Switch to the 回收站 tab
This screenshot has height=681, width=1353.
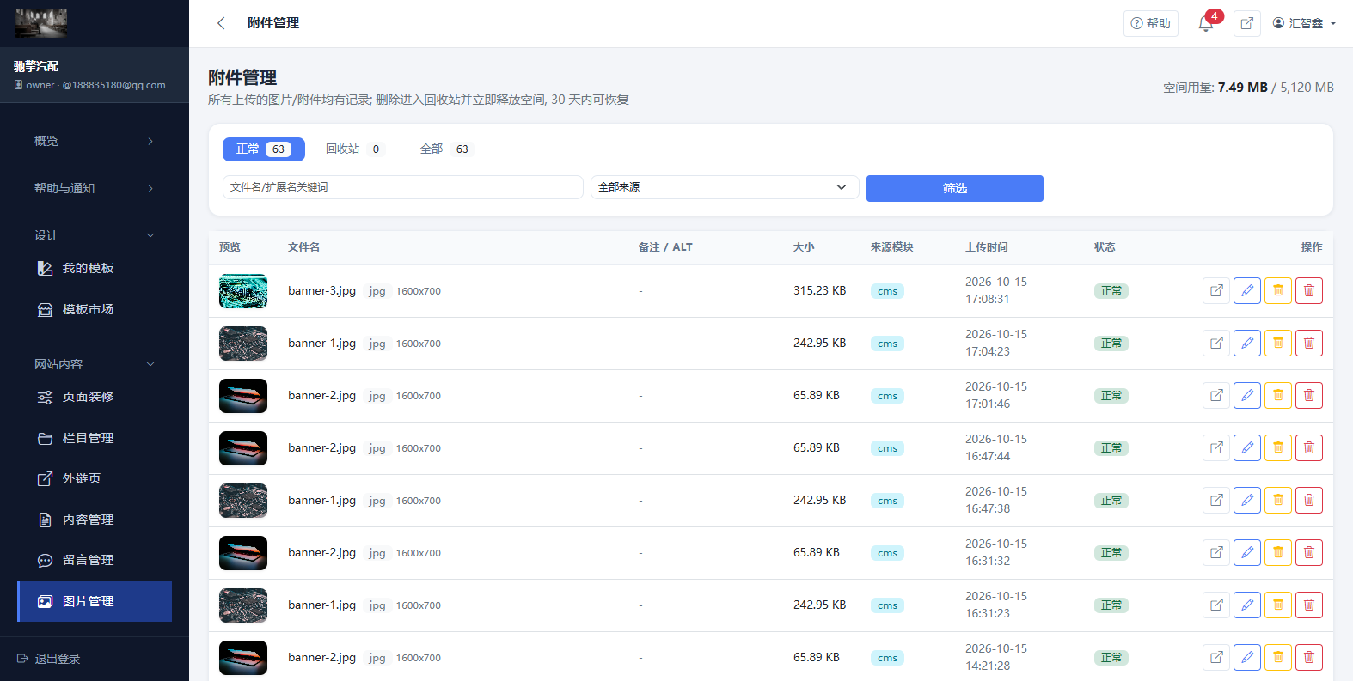pyautogui.click(x=353, y=149)
